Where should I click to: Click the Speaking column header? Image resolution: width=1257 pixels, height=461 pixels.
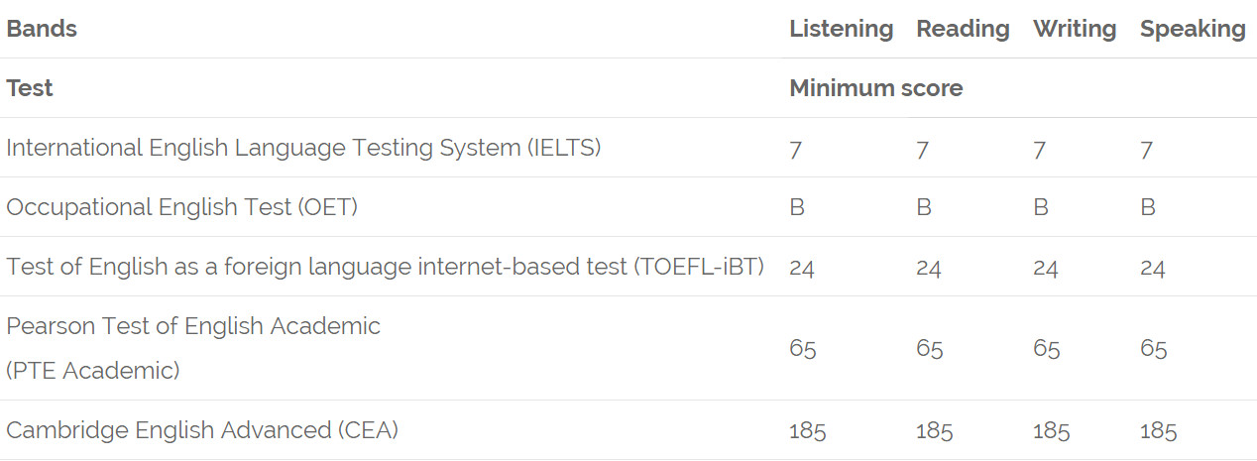1193,30
